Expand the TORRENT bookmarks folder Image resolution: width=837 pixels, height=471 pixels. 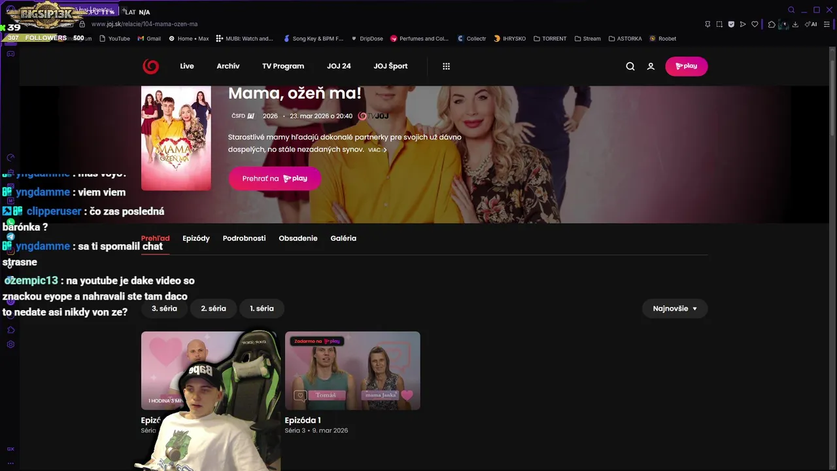[550, 39]
